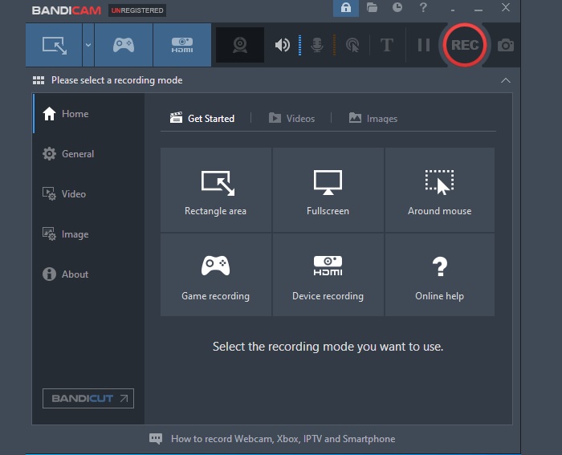The image size is (562, 455).
Task: Take a screenshot with the camera icon
Action: click(506, 45)
